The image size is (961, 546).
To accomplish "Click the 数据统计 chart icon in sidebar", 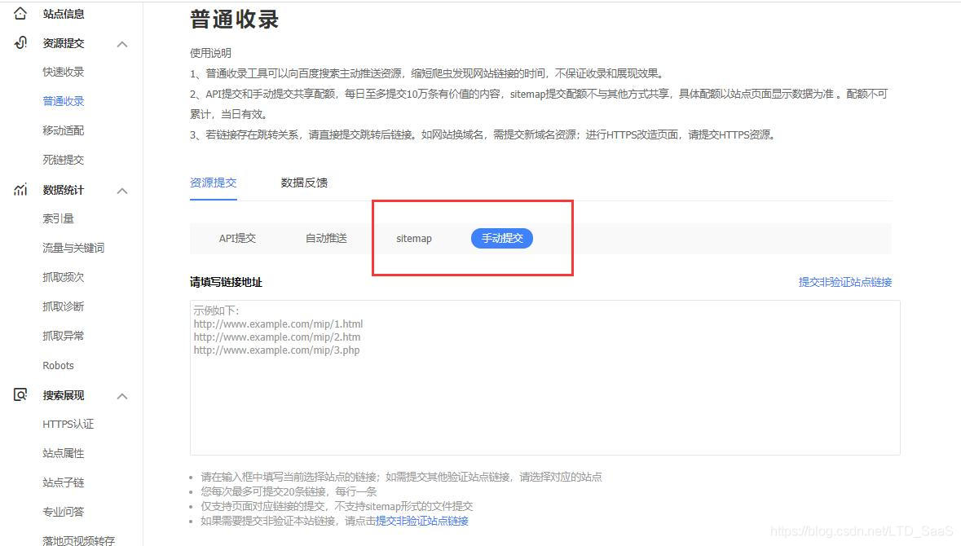I will [20, 189].
